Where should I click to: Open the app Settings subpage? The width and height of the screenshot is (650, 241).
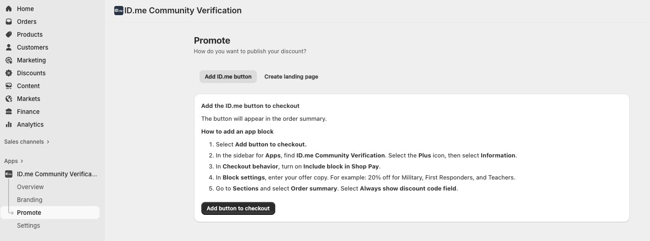[x=28, y=225]
